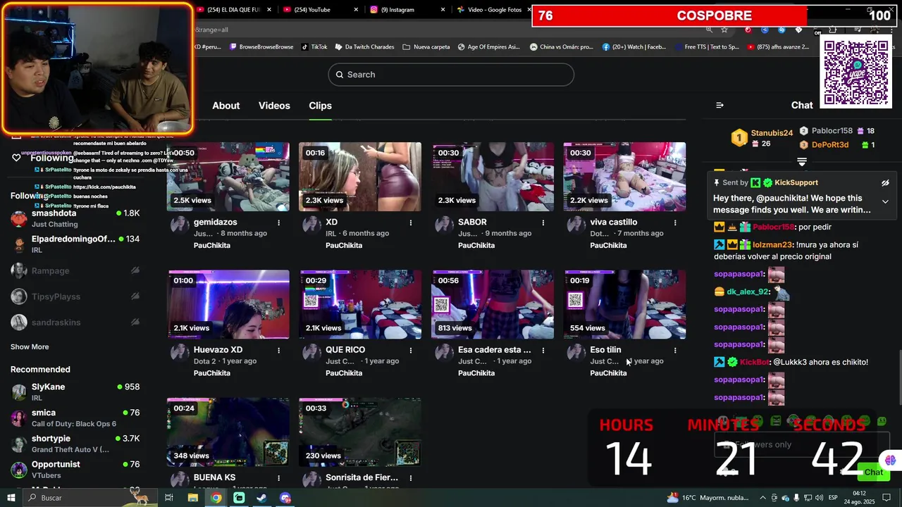Open options menu for Huevazo XD clip
The image size is (902, 507).
pyautogui.click(x=278, y=350)
